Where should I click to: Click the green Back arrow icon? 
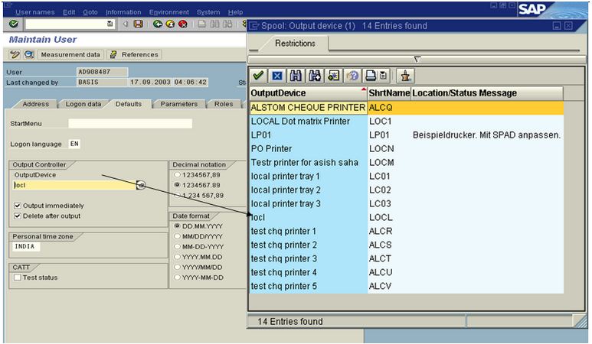(158, 24)
